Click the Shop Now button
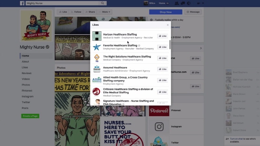 tap(166, 12)
